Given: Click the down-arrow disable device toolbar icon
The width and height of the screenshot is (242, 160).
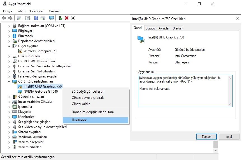Looking at the screenshot, I should pyautogui.click(x=73, y=18).
